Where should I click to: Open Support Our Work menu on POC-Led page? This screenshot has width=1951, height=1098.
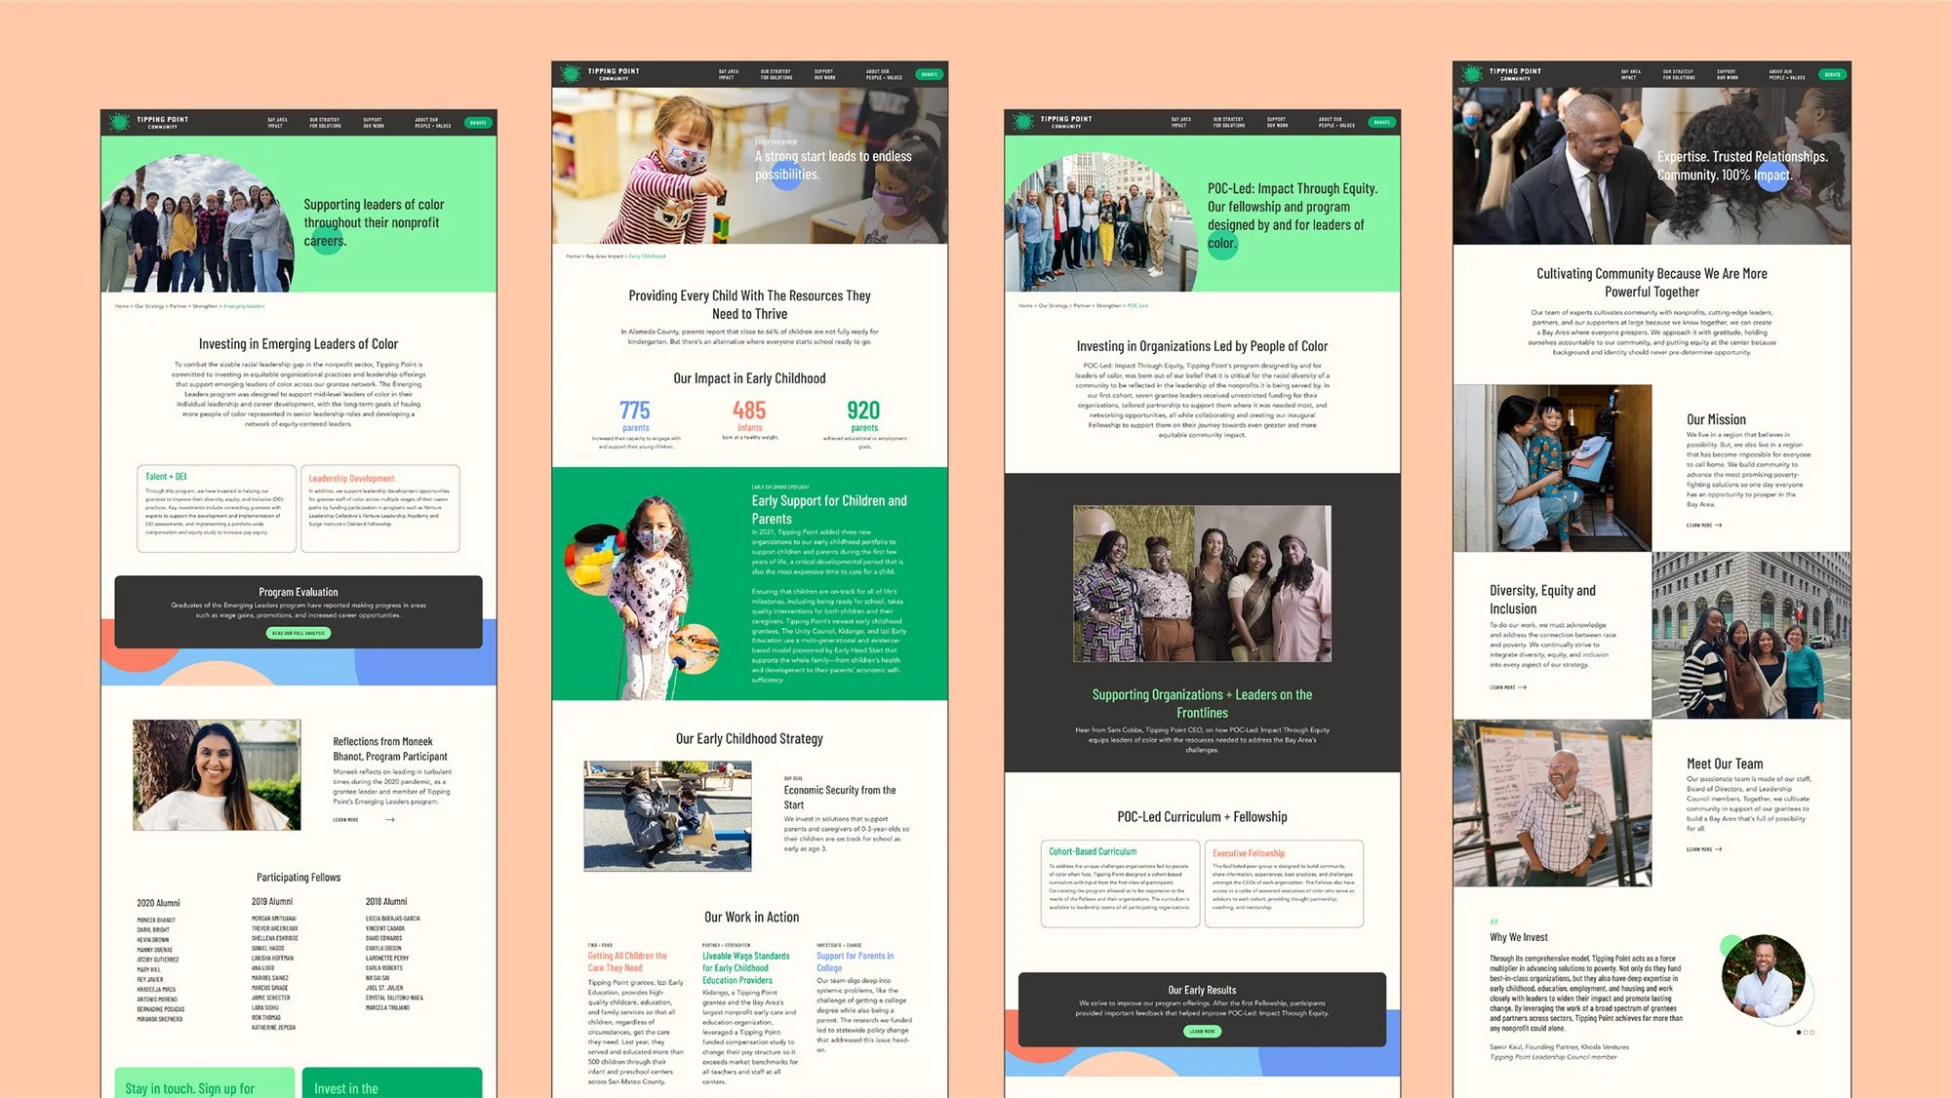tap(1277, 123)
